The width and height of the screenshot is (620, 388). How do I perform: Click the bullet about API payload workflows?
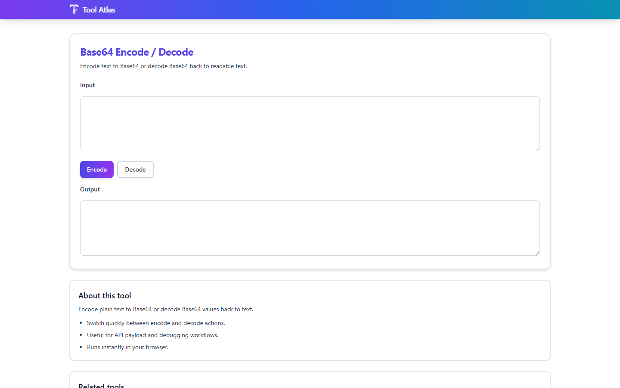pyautogui.click(x=152, y=335)
